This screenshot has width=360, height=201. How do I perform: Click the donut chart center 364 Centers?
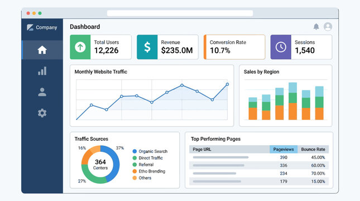tap(100, 165)
